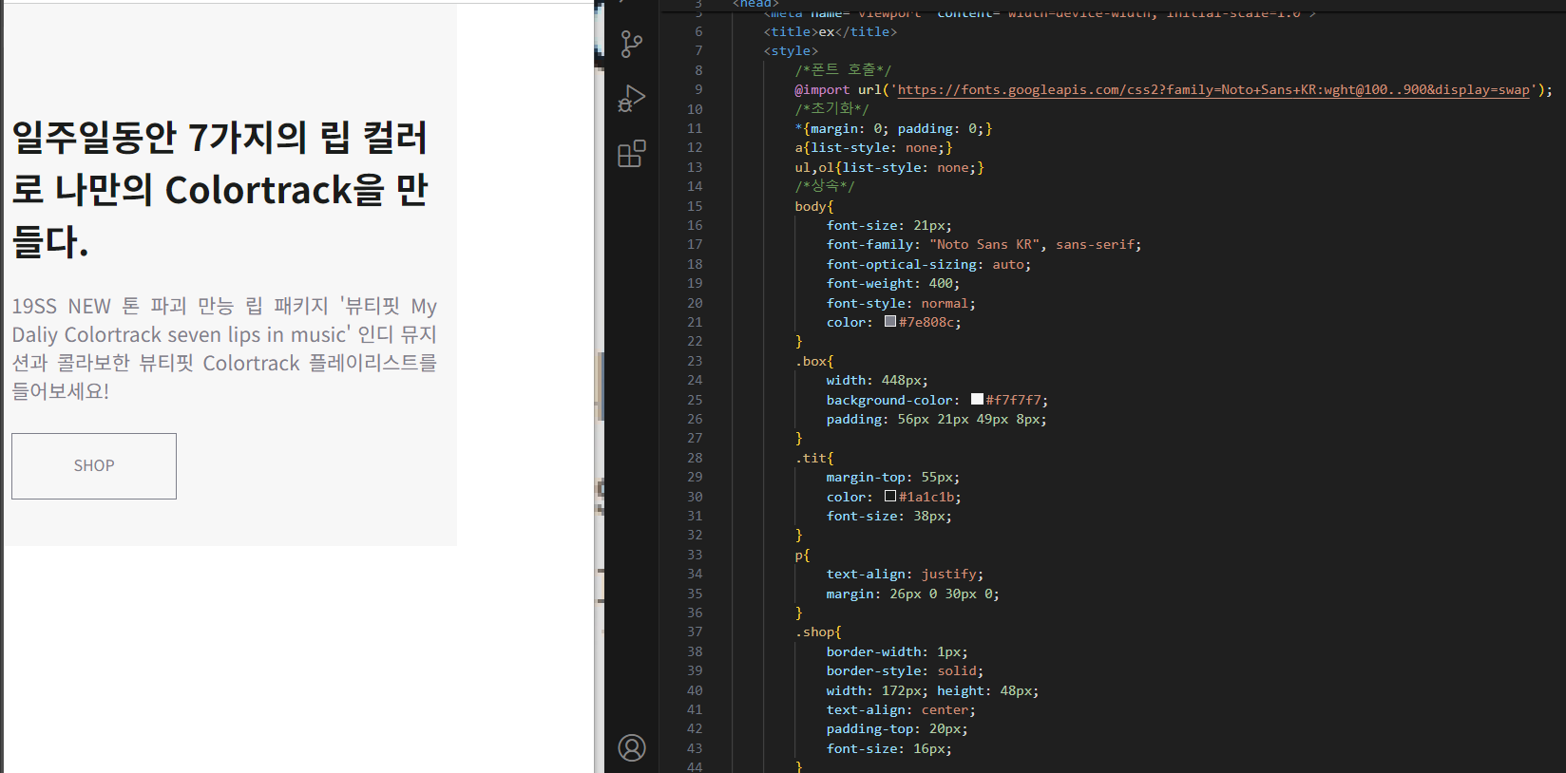Image resolution: width=1566 pixels, height=773 pixels.
Task: Click the '.shop{' selector line
Action: (x=818, y=632)
